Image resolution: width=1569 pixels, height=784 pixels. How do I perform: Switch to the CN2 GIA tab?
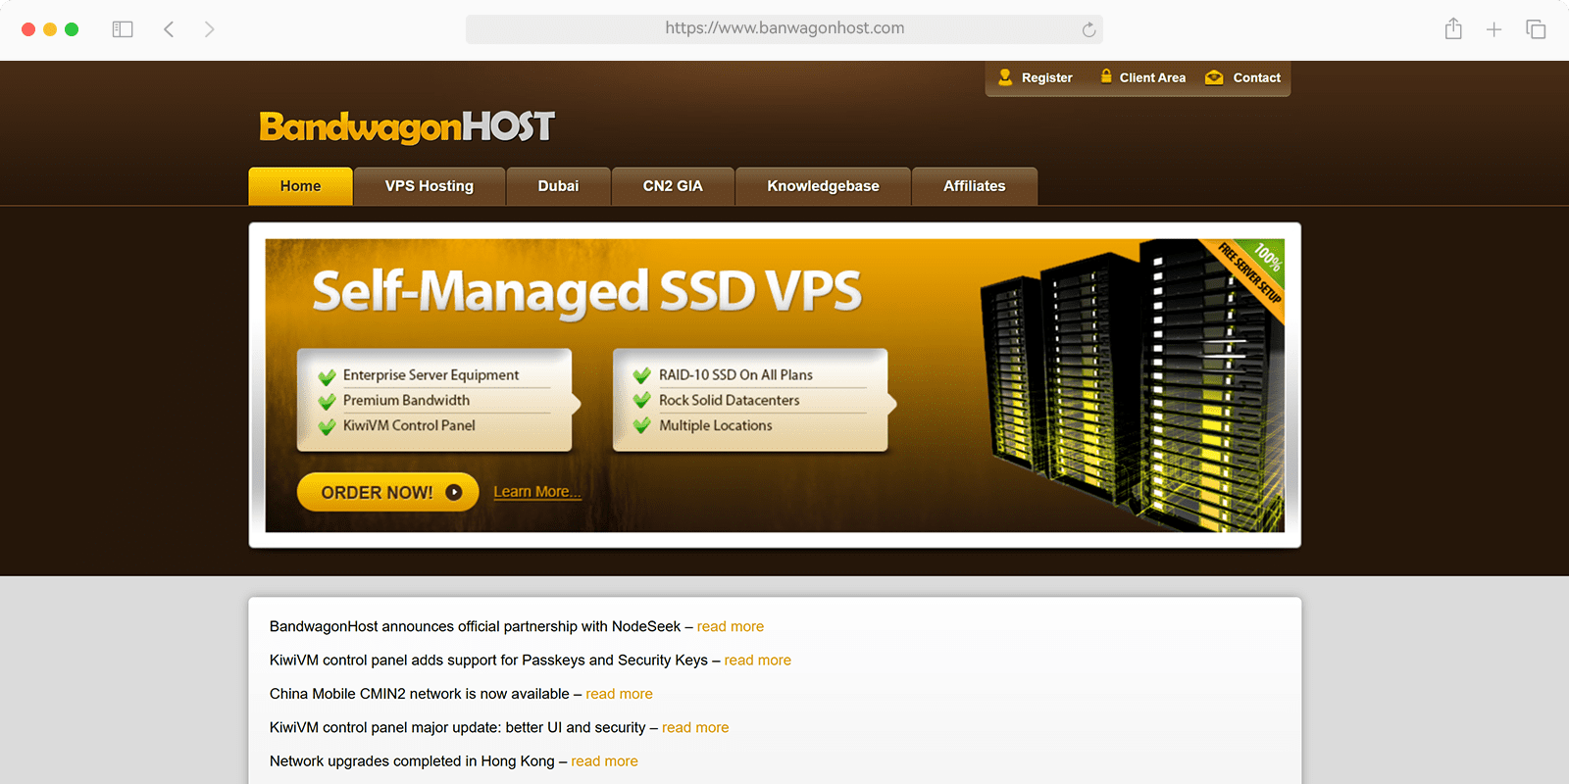673,186
